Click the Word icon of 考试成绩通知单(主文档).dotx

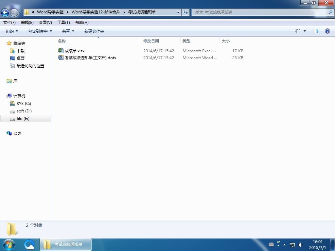pyautogui.click(x=61, y=58)
